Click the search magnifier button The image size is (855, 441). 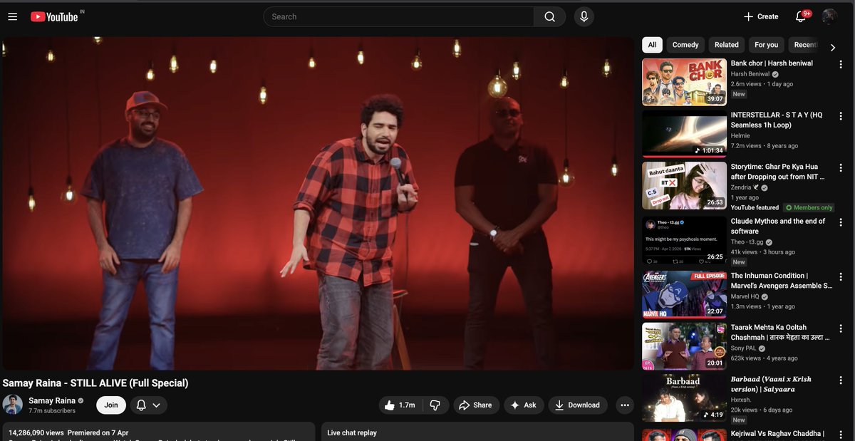(x=549, y=16)
